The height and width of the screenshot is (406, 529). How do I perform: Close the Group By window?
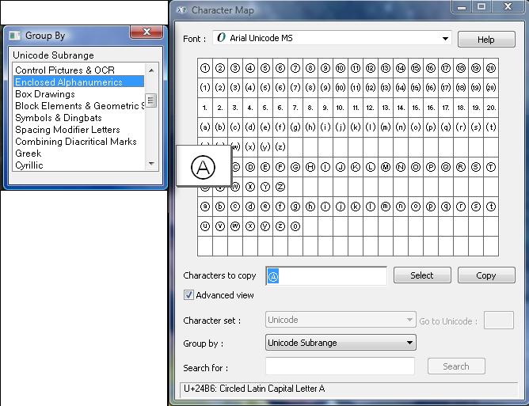click(147, 33)
